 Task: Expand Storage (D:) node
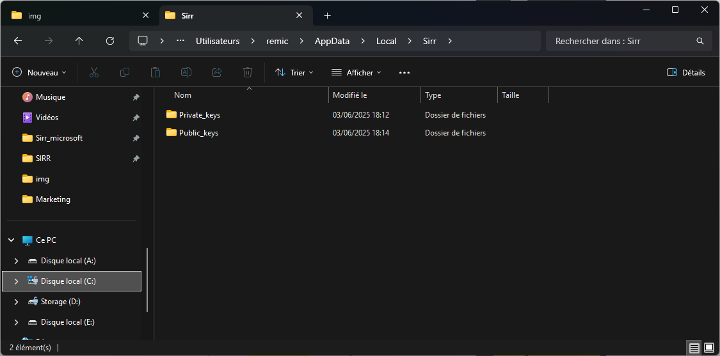pos(17,302)
